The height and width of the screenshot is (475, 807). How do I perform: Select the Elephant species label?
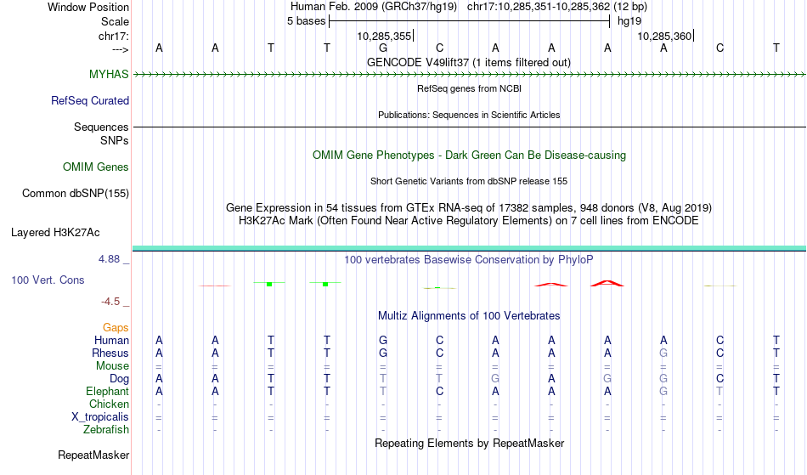click(107, 391)
